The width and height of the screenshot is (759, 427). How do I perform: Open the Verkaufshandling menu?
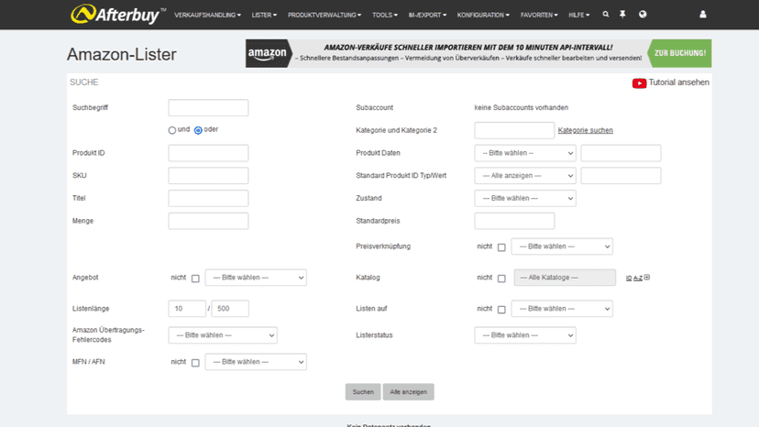click(x=208, y=15)
